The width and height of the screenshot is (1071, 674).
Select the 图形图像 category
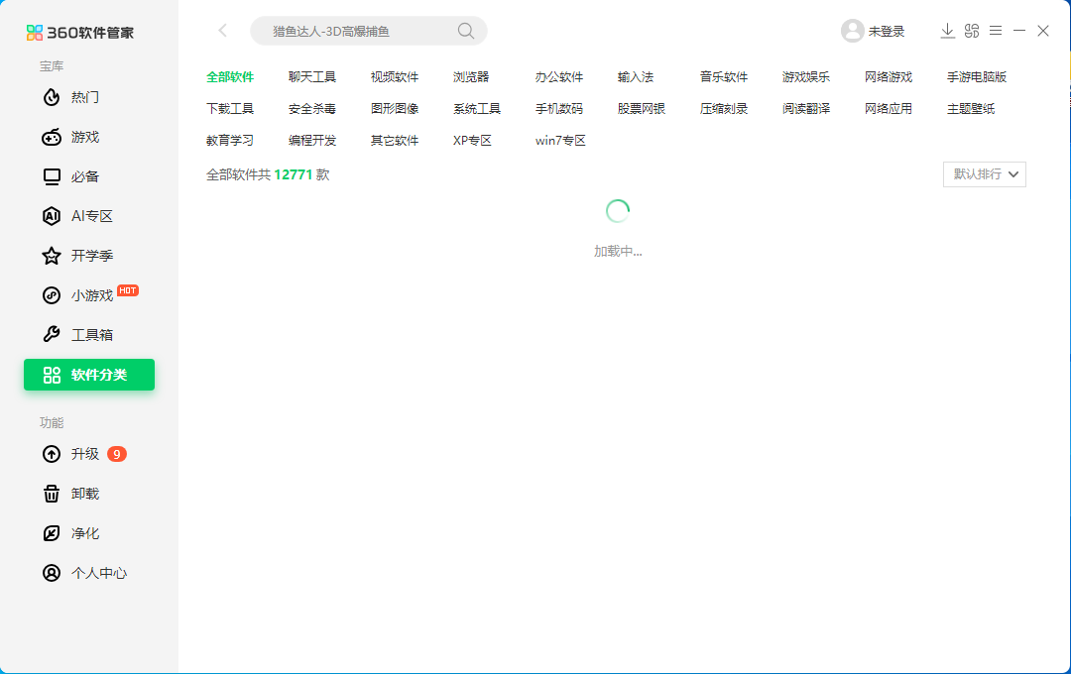click(395, 109)
